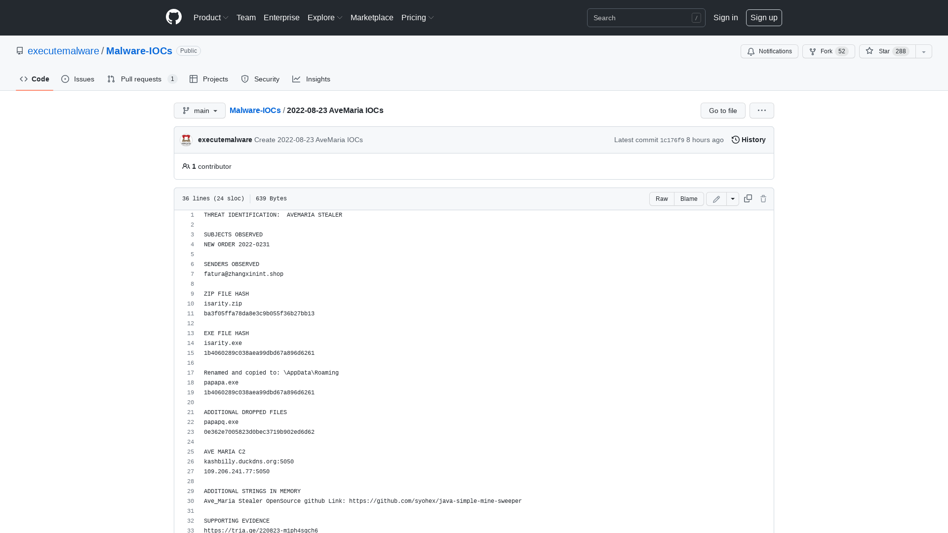Open the repository book icon next to executemalware
The height and width of the screenshot is (533, 948).
pyautogui.click(x=20, y=51)
